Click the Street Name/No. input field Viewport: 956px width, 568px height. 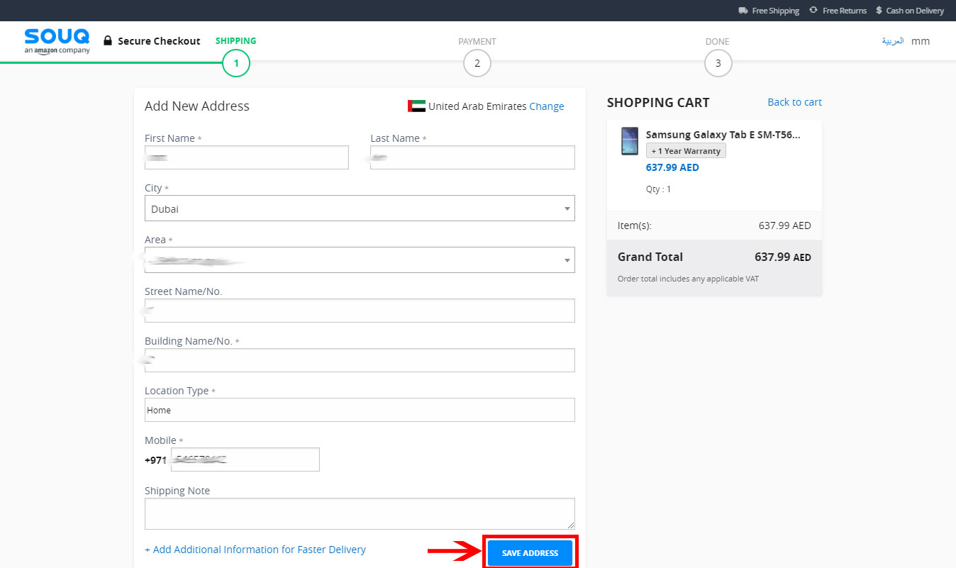point(360,311)
